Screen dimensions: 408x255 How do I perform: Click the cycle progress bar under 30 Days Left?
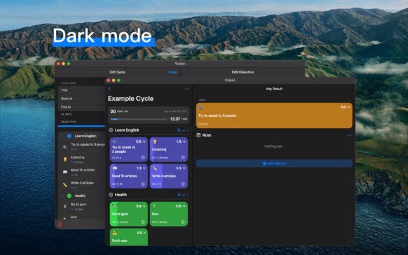point(138,119)
